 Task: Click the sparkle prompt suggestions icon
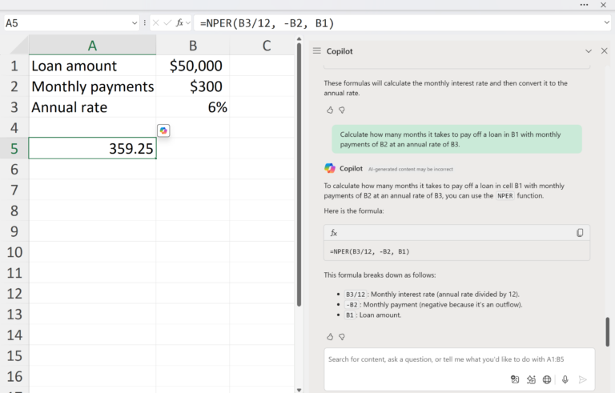tap(531, 379)
